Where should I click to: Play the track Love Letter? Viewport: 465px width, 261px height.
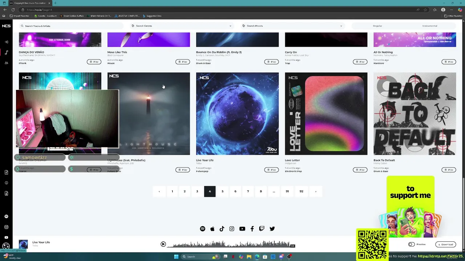click(x=360, y=170)
